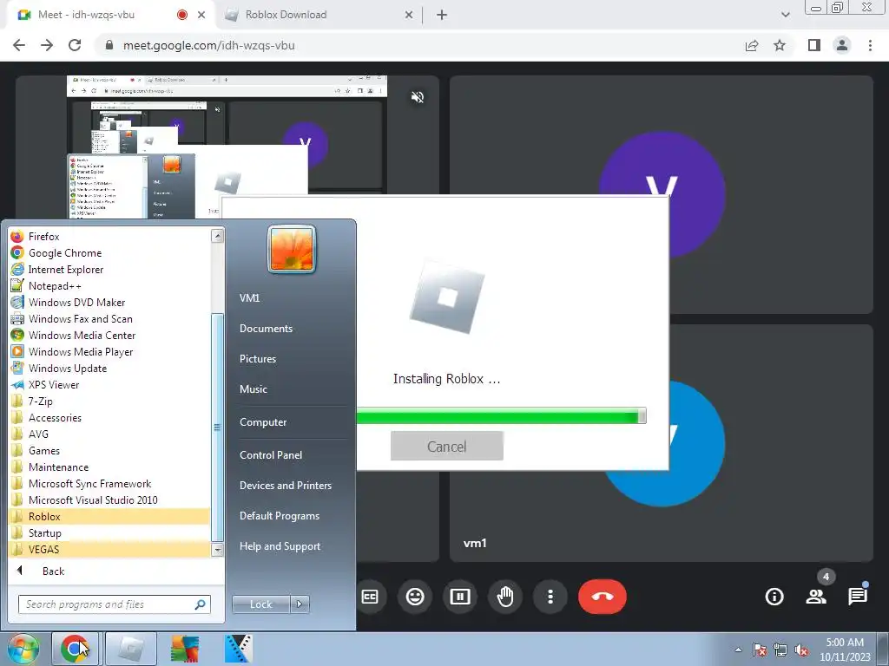Screen dimensions: 889x666
Task: Click the Lock button
Action: coord(260,604)
